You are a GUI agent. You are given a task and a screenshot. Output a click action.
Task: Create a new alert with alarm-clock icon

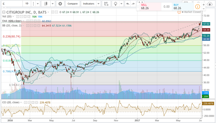[106, 4]
